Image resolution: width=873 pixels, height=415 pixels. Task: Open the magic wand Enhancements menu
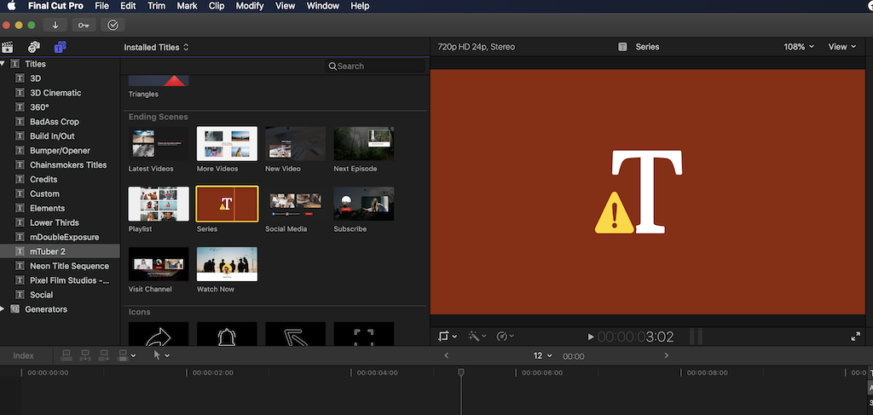[477, 336]
